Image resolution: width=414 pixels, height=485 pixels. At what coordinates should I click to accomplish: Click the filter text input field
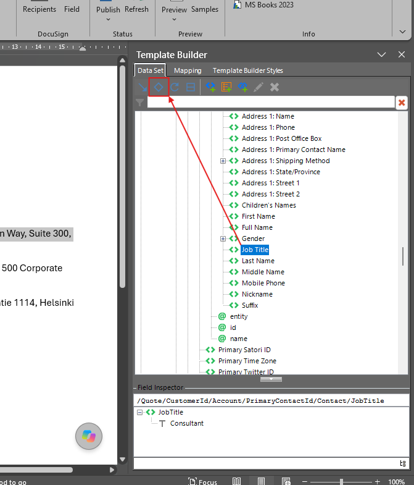pos(271,102)
